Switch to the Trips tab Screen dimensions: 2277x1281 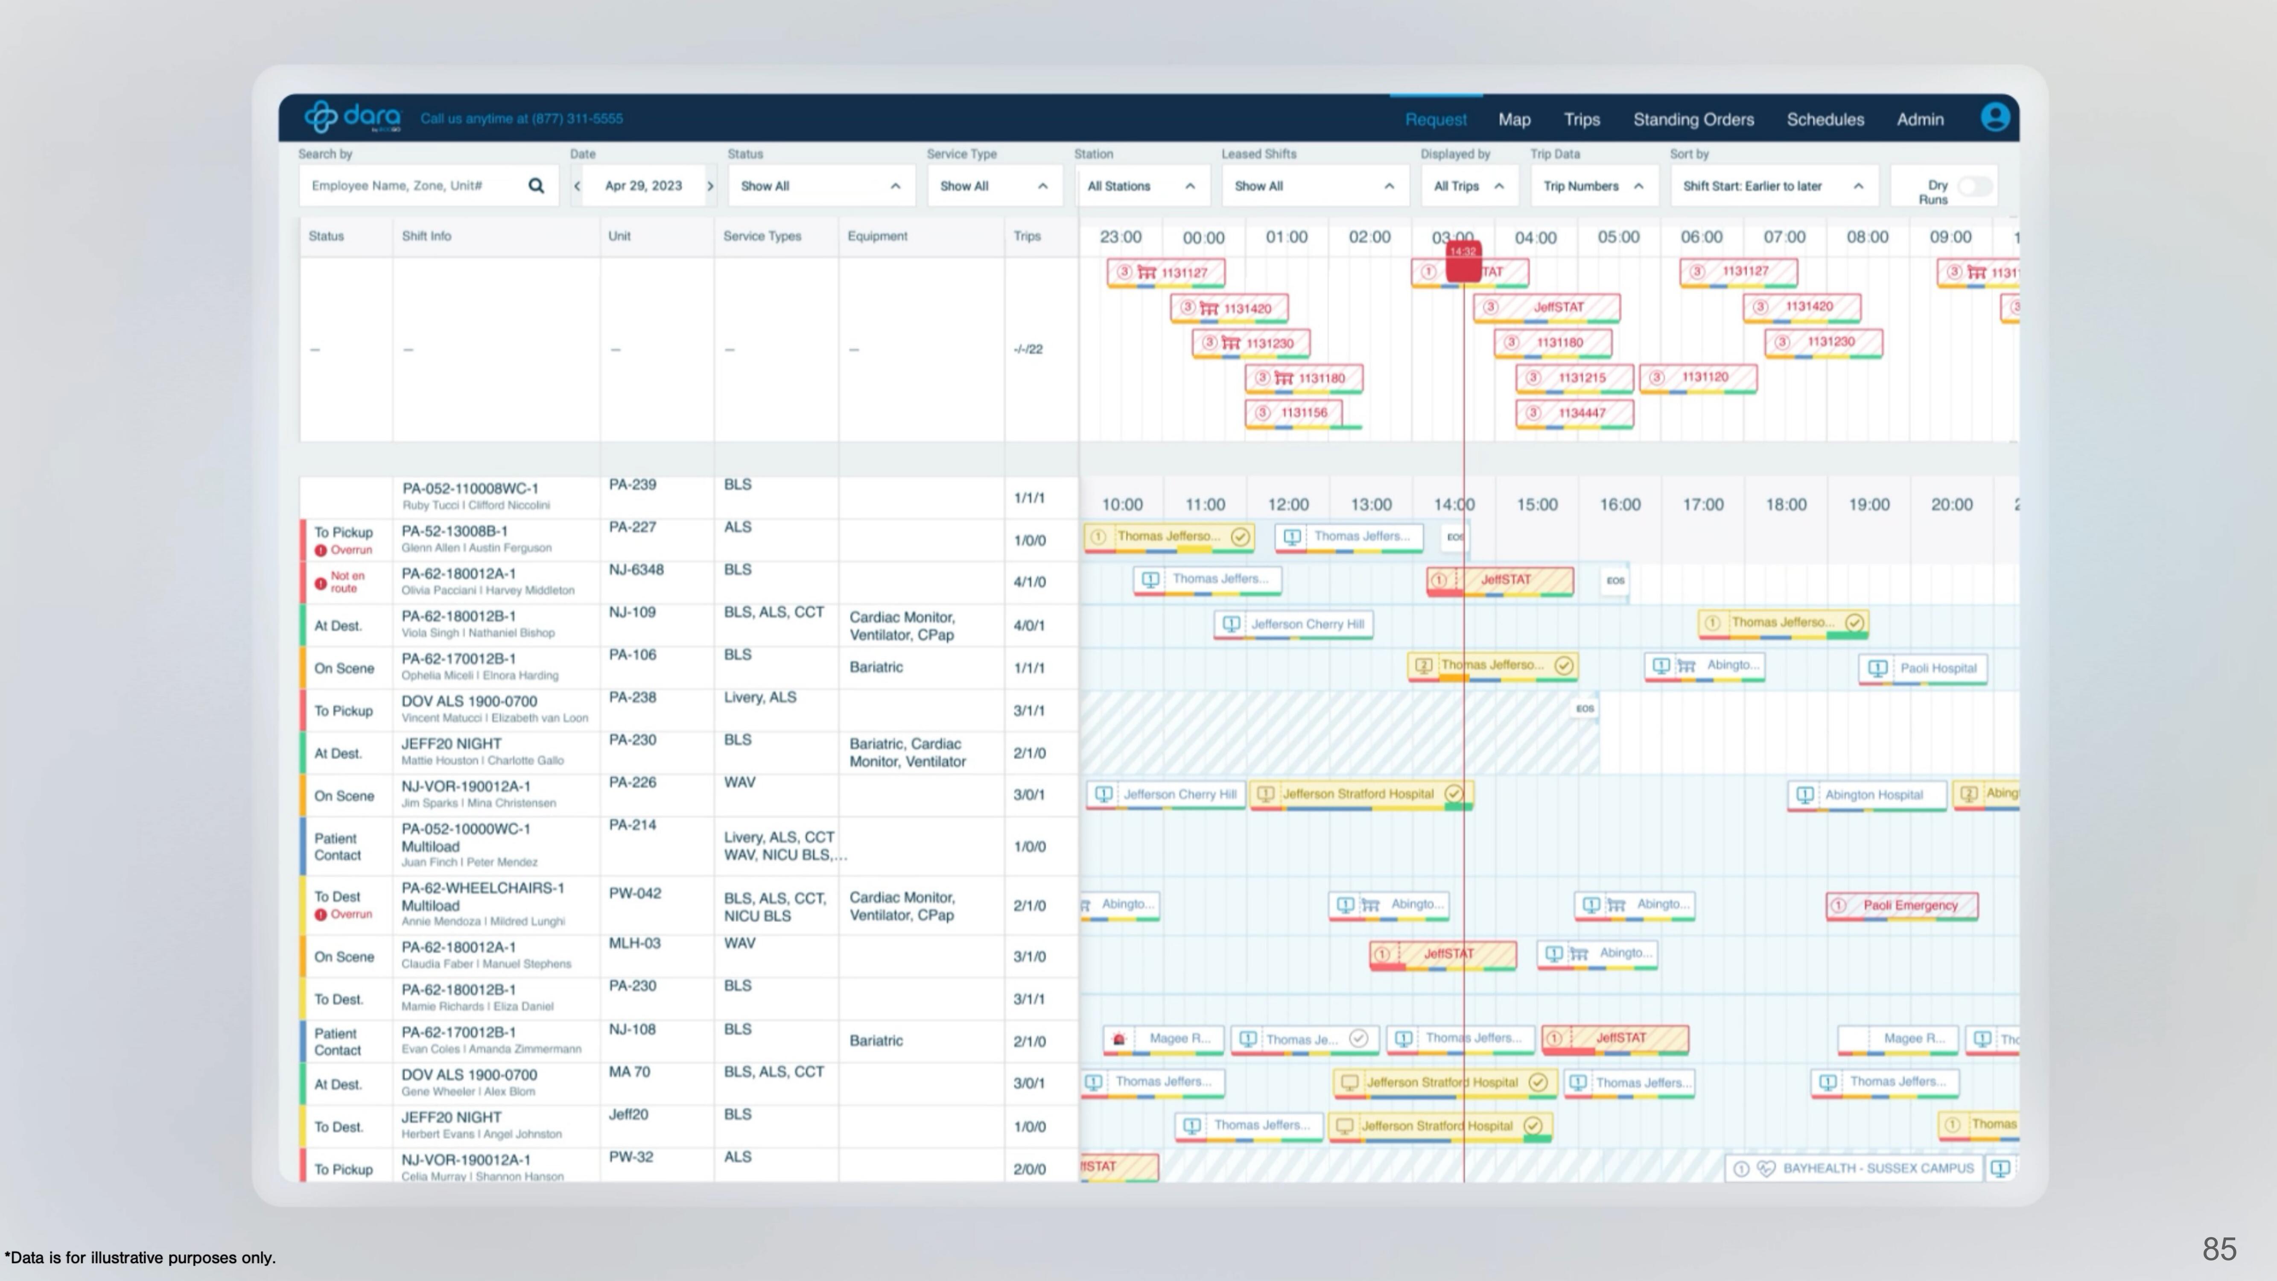(1581, 120)
